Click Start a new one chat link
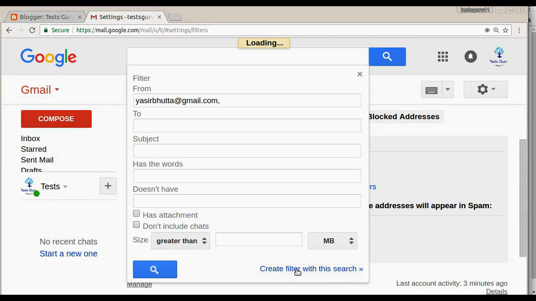Image resolution: width=536 pixels, height=301 pixels. point(69,254)
